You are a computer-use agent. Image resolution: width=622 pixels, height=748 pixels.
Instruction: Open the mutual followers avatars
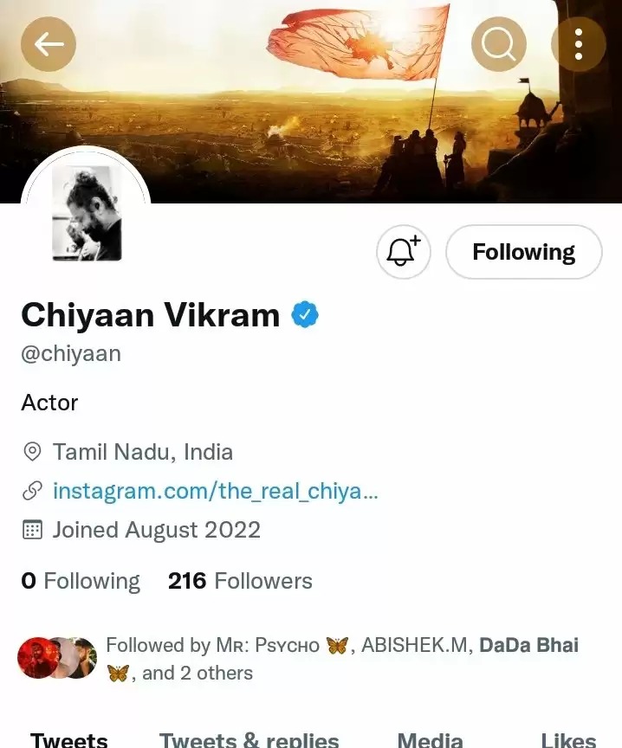[57, 657]
